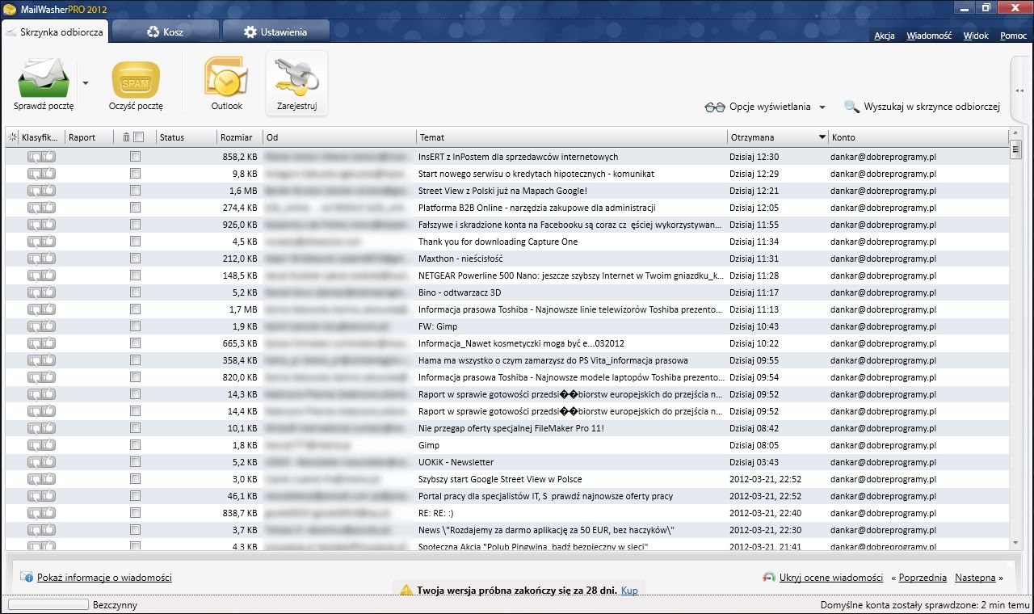1034x614 pixels.
Task: Open the Ustawienia tab
Action: [x=275, y=32]
